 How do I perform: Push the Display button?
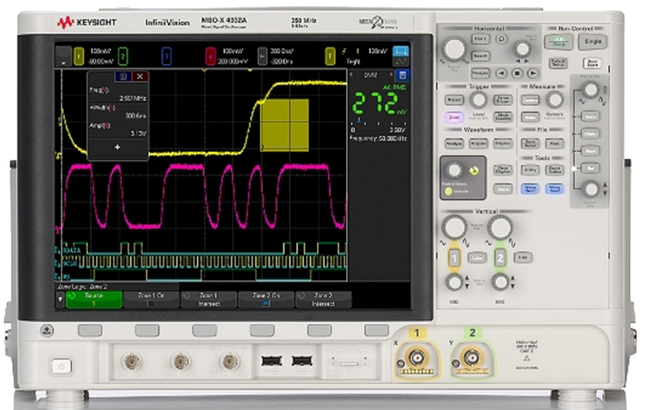point(502,143)
